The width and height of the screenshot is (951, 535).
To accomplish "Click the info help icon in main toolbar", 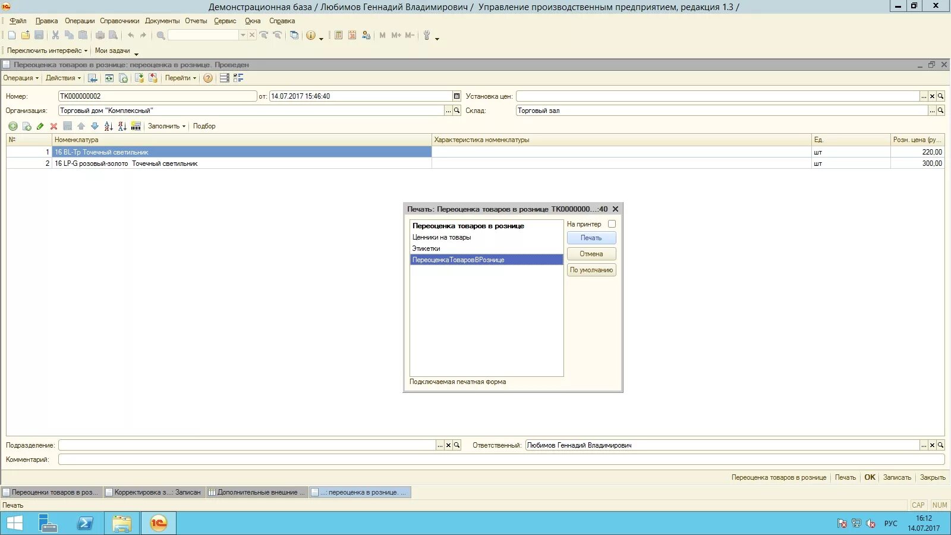I will pyautogui.click(x=311, y=36).
